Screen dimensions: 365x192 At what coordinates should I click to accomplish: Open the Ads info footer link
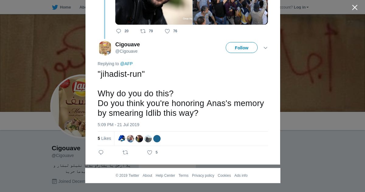(241, 176)
